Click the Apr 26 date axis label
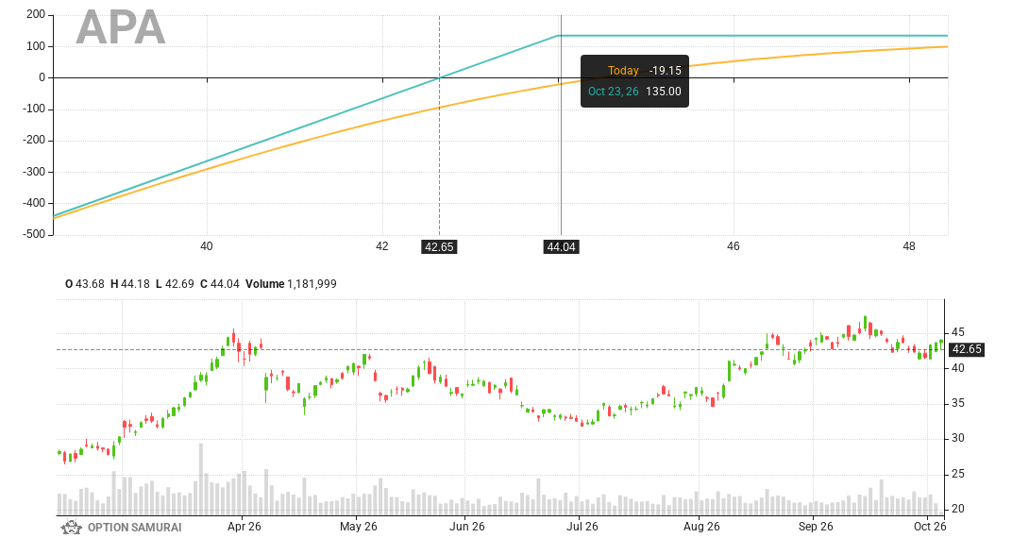 (244, 527)
